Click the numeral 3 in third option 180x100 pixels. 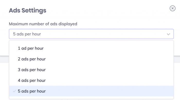[x=19, y=70]
